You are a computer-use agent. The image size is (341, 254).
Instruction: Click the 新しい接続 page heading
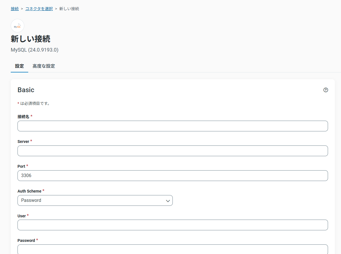pyautogui.click(x=30, y=39)
